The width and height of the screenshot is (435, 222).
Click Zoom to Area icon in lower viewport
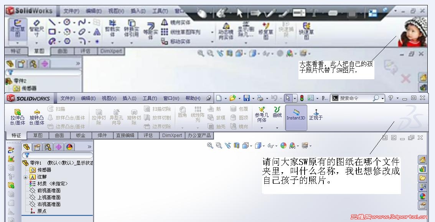tap(219, 145)
